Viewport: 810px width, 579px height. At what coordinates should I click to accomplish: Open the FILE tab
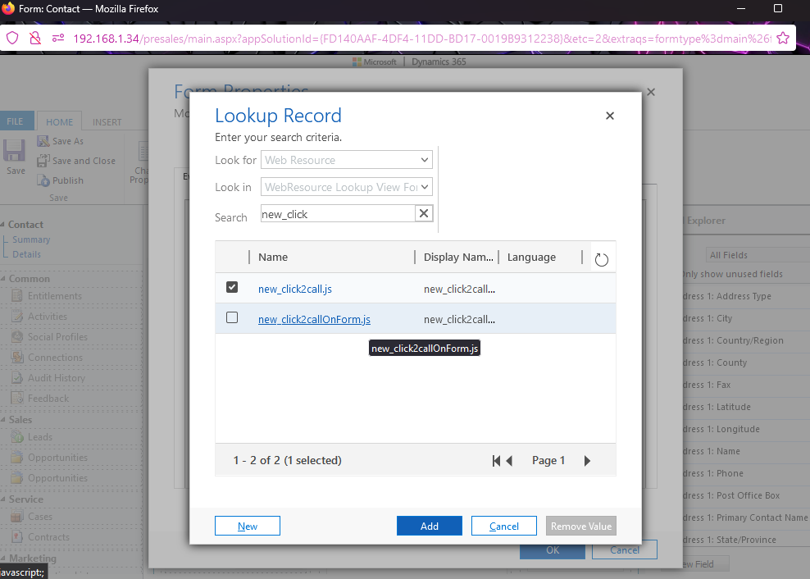pos(16,121)
